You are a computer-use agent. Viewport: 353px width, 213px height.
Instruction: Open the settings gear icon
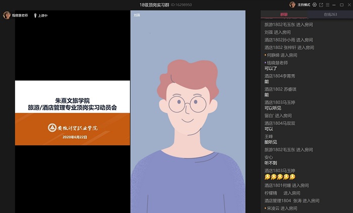point(315,5)
